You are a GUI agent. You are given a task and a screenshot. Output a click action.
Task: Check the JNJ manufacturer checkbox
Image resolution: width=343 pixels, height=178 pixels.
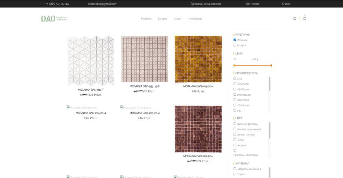coord(235,110)
